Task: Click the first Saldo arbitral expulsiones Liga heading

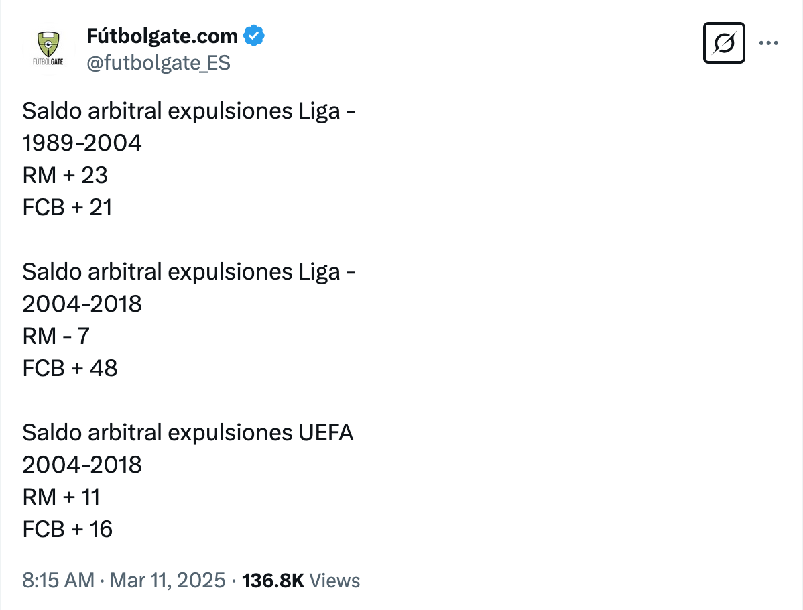Action: 188,111
